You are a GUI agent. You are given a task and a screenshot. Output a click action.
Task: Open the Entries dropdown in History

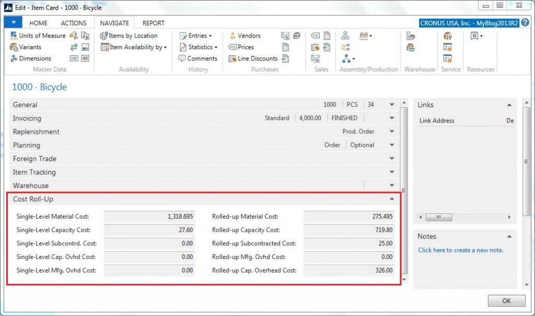[195, 36]
